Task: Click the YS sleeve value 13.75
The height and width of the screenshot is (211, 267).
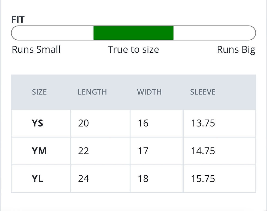Action: 203,123
